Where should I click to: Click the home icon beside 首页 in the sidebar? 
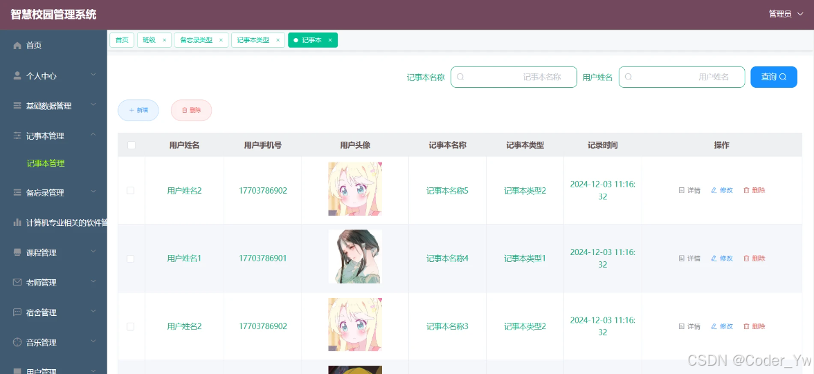[x=17, y=46]
